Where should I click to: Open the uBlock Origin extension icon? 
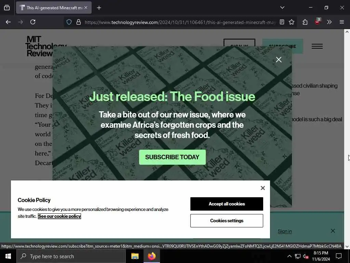point(317,22)
